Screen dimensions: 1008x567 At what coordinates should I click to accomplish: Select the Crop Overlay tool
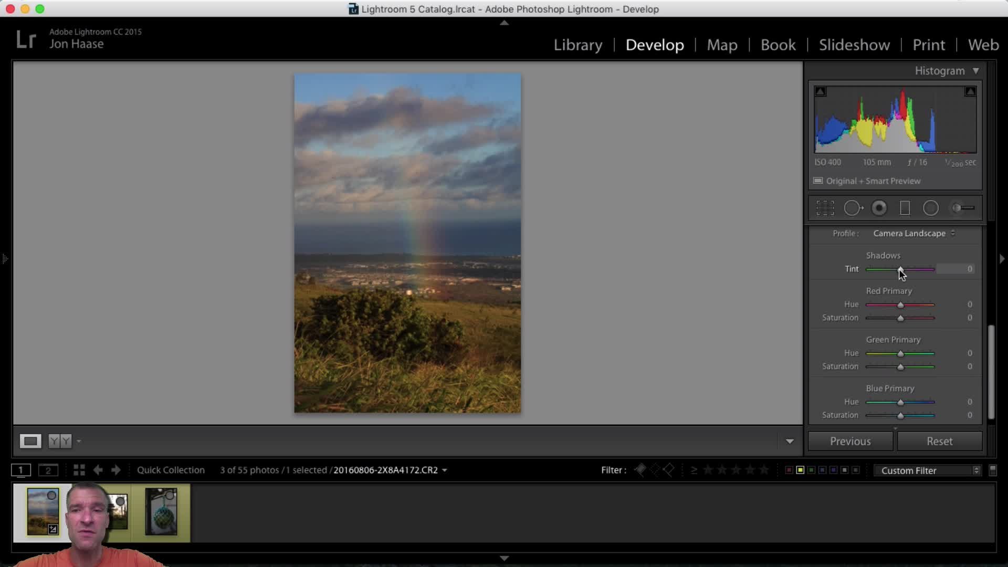pyautogui.click(x=825, y=208)
